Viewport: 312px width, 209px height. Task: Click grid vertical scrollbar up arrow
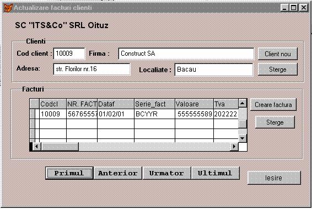coord(243,103)
